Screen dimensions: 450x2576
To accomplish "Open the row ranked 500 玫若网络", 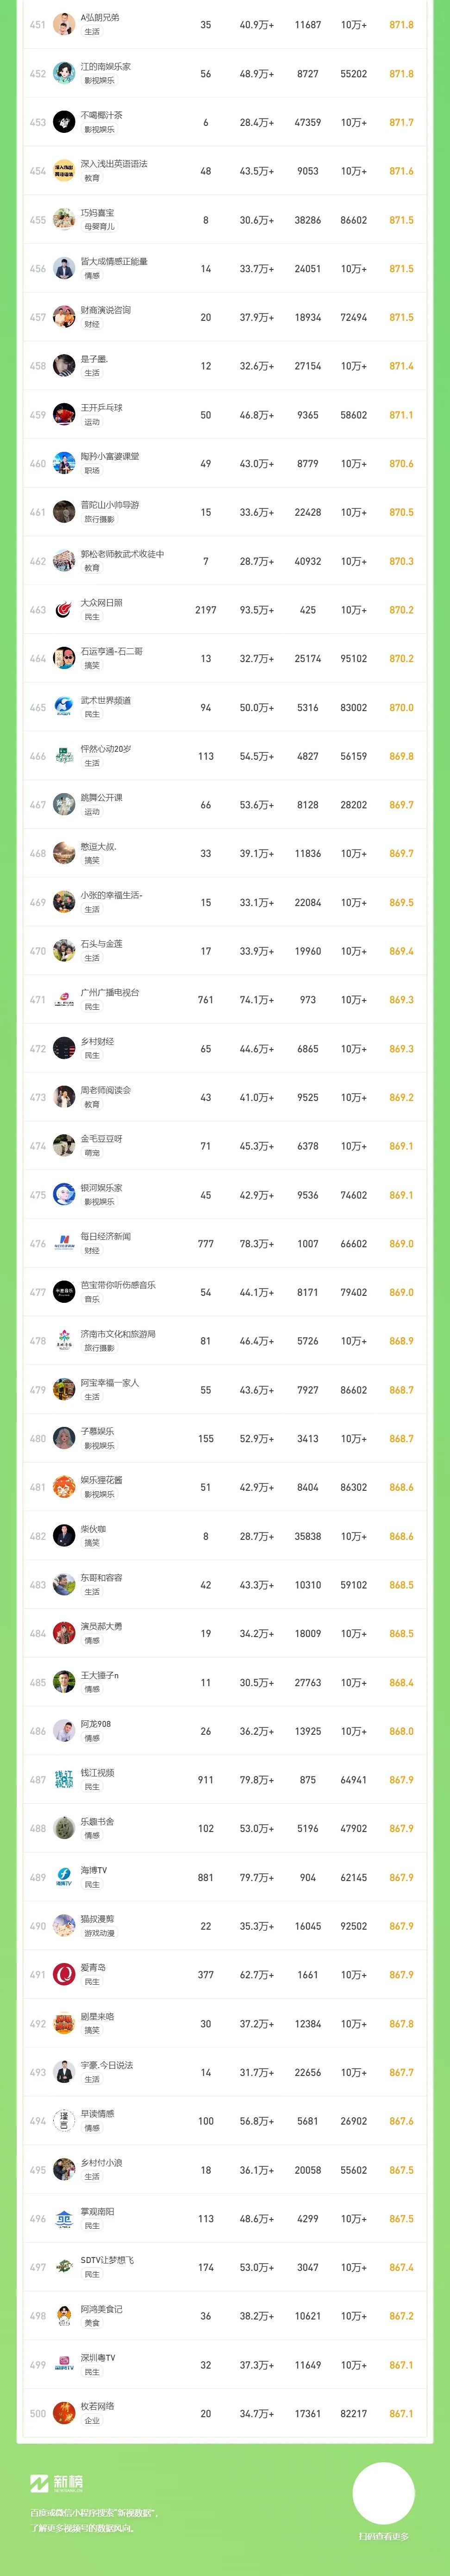I will tap(225, 2413).
